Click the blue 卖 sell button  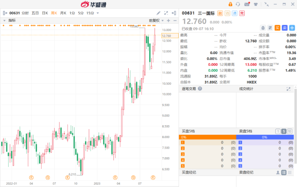point(285,28)
